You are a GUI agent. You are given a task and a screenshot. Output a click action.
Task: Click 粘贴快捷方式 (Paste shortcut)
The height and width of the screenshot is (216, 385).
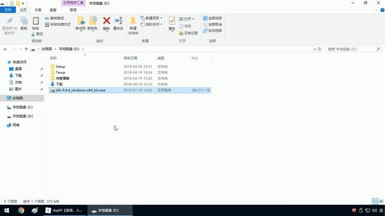[x=58, y=24]
